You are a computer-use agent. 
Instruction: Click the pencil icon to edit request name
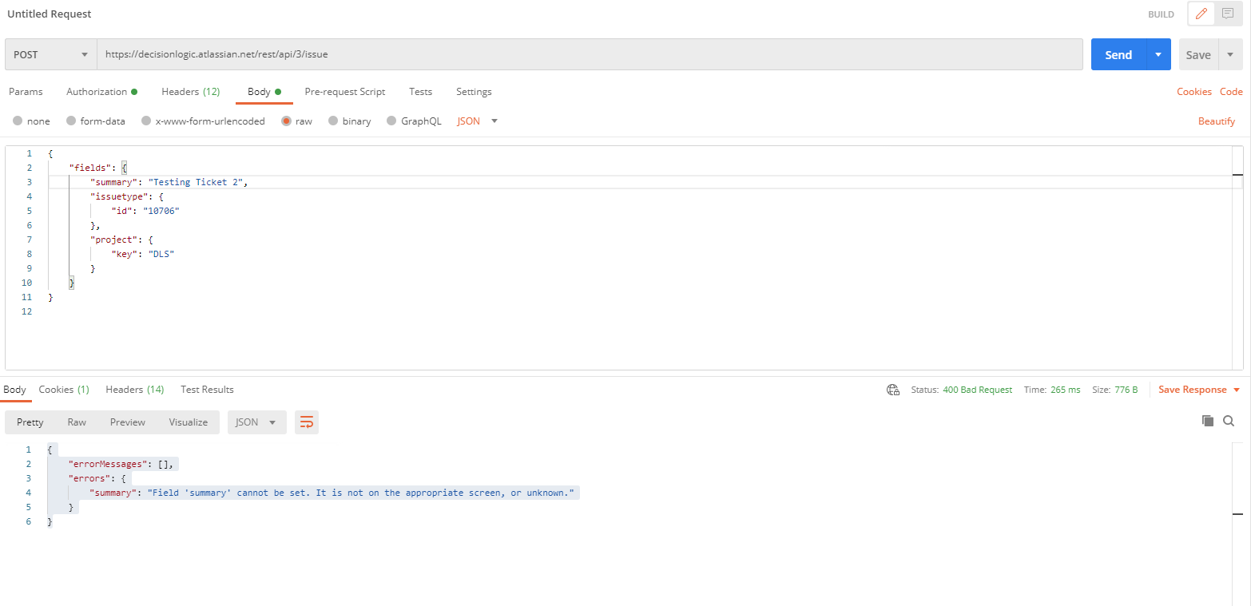click(1201, 14)
